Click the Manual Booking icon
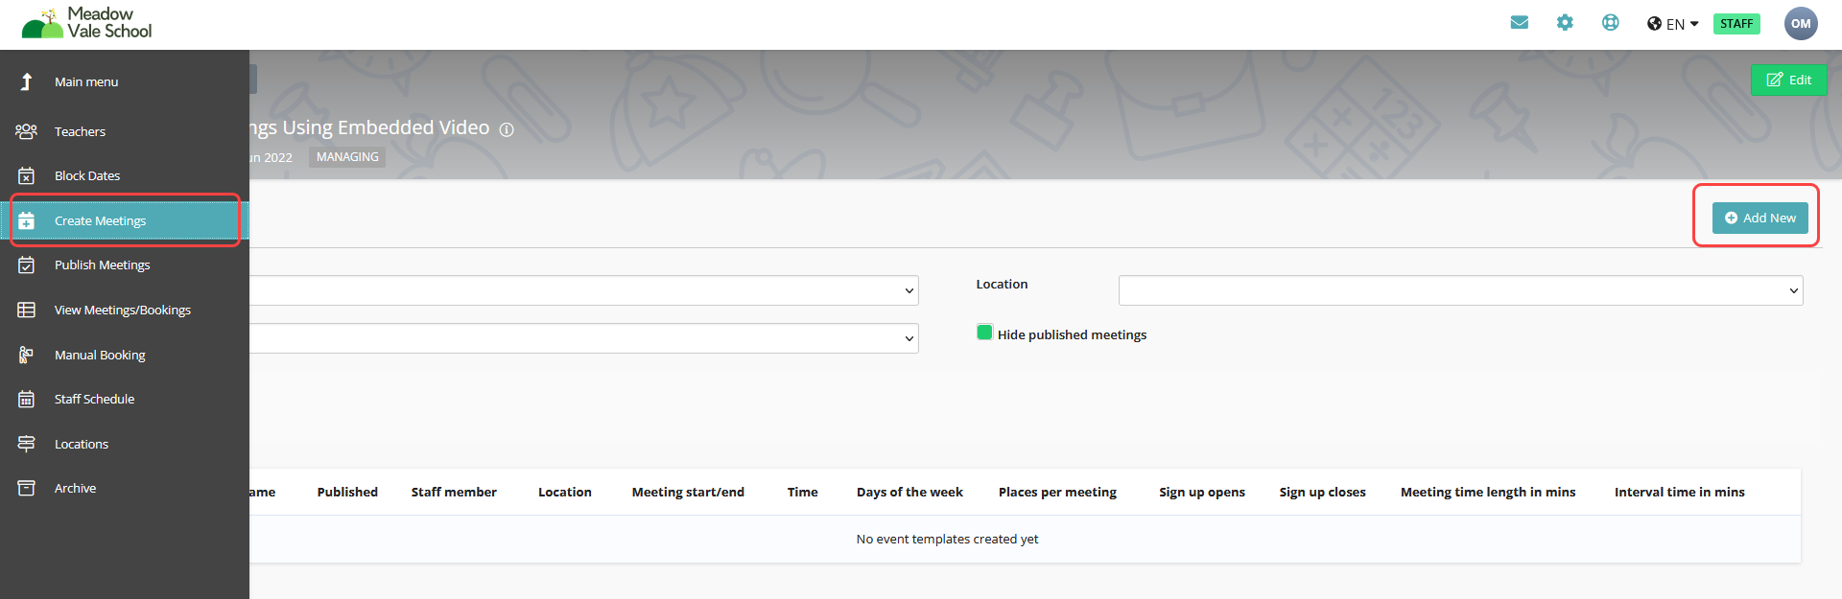Image resolution: width=1842 pixels, height=599 pixels. click(x=26, y=355)
